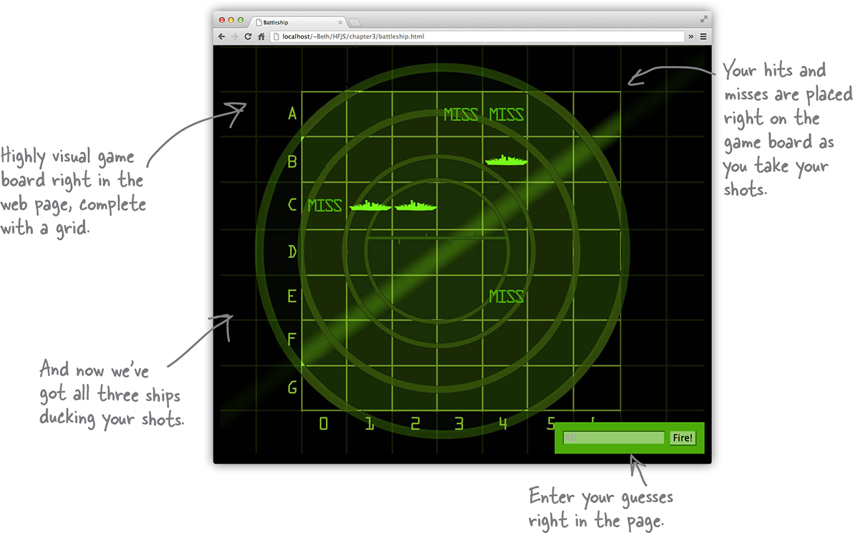Toggle fullscreen using the corner arrows icon

(703, 19)
